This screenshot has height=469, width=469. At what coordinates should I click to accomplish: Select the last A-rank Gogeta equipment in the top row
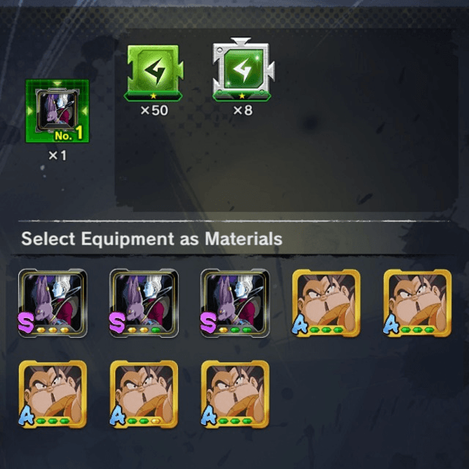click(418, 303)
